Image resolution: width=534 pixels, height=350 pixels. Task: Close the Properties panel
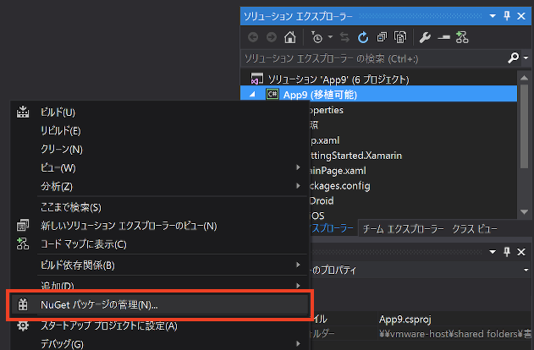(521, 252)
